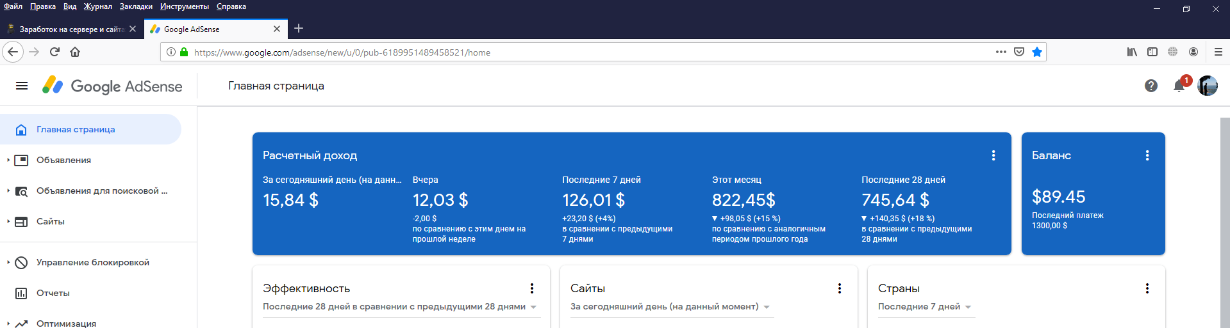The width and height of the screenshot is (1230, 328).
Task: Open options menu of Расчетный доход card
Action: pos(993,155)
